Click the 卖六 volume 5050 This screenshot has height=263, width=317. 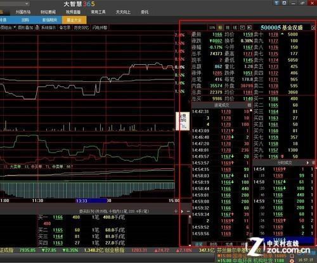(x=293, y=60)
